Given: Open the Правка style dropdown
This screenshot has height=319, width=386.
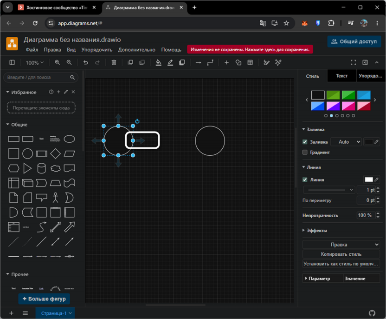Looking at the screenshot, I should (341, 245).
